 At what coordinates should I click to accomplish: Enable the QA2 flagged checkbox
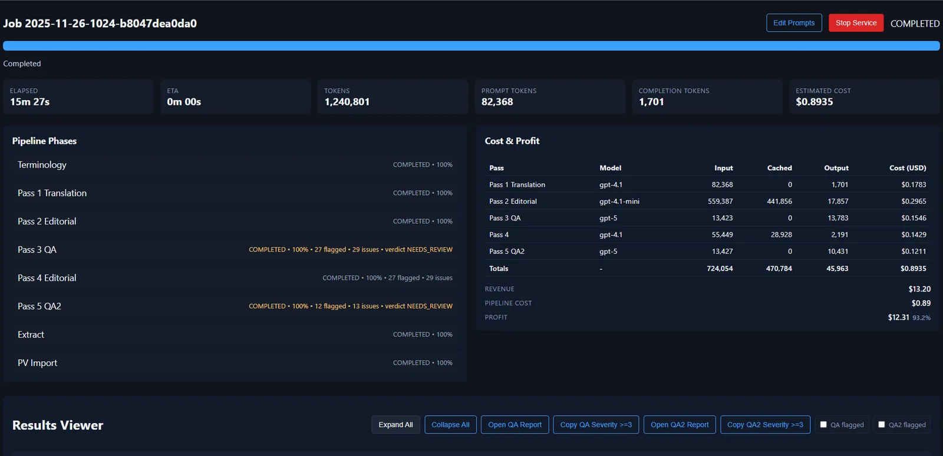coord(882,424)
